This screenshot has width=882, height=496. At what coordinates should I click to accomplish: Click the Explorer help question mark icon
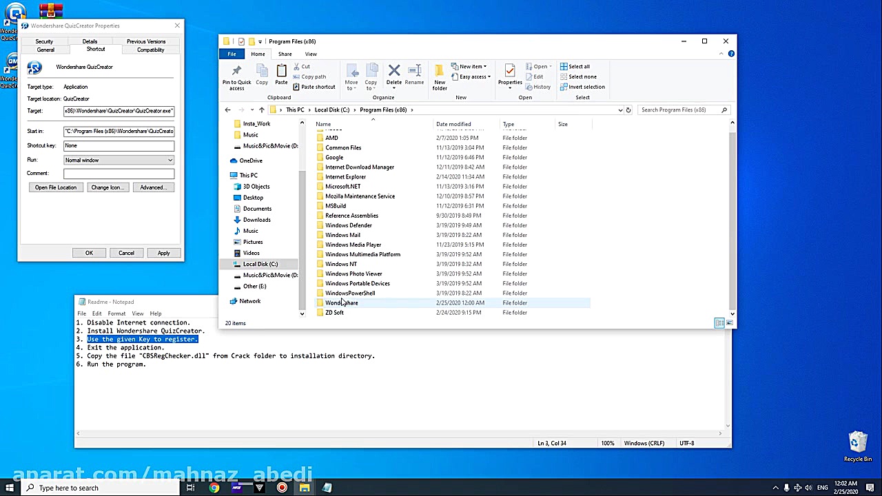(731, 54)
